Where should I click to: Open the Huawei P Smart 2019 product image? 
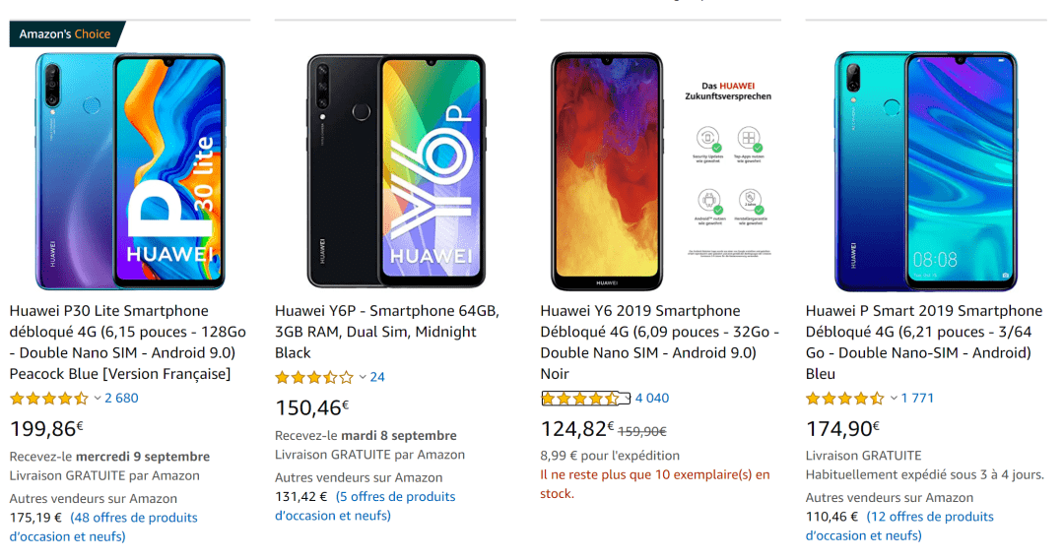coord(925,172)
